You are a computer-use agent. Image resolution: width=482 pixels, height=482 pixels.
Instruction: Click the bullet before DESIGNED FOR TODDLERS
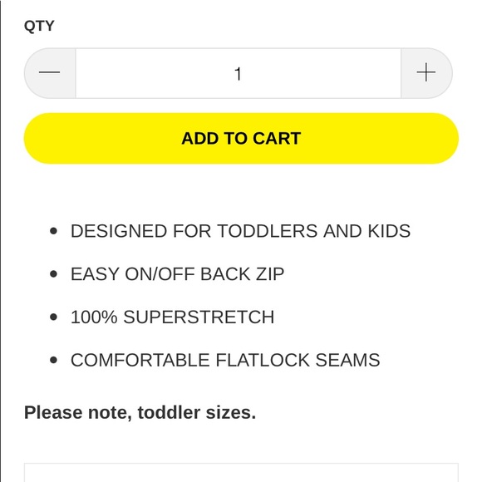[x=53, y=231]
